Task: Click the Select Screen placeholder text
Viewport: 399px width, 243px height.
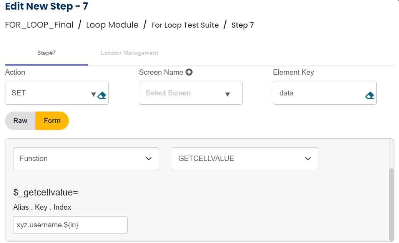Action: pyautogui.click(x=168, y=93)
